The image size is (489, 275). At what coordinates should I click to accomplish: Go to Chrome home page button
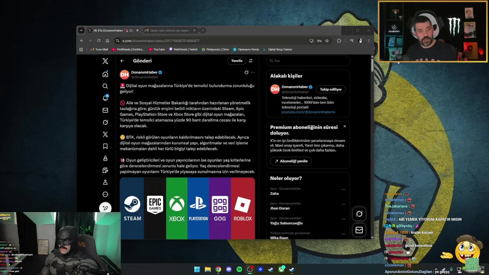pyautogui.click(x=107, y=40)
